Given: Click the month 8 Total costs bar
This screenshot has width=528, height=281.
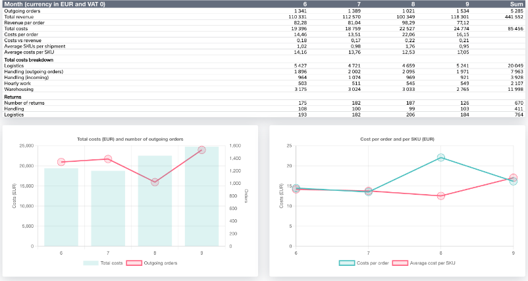Looking at the screenshot, I should (x=155, y=201).
